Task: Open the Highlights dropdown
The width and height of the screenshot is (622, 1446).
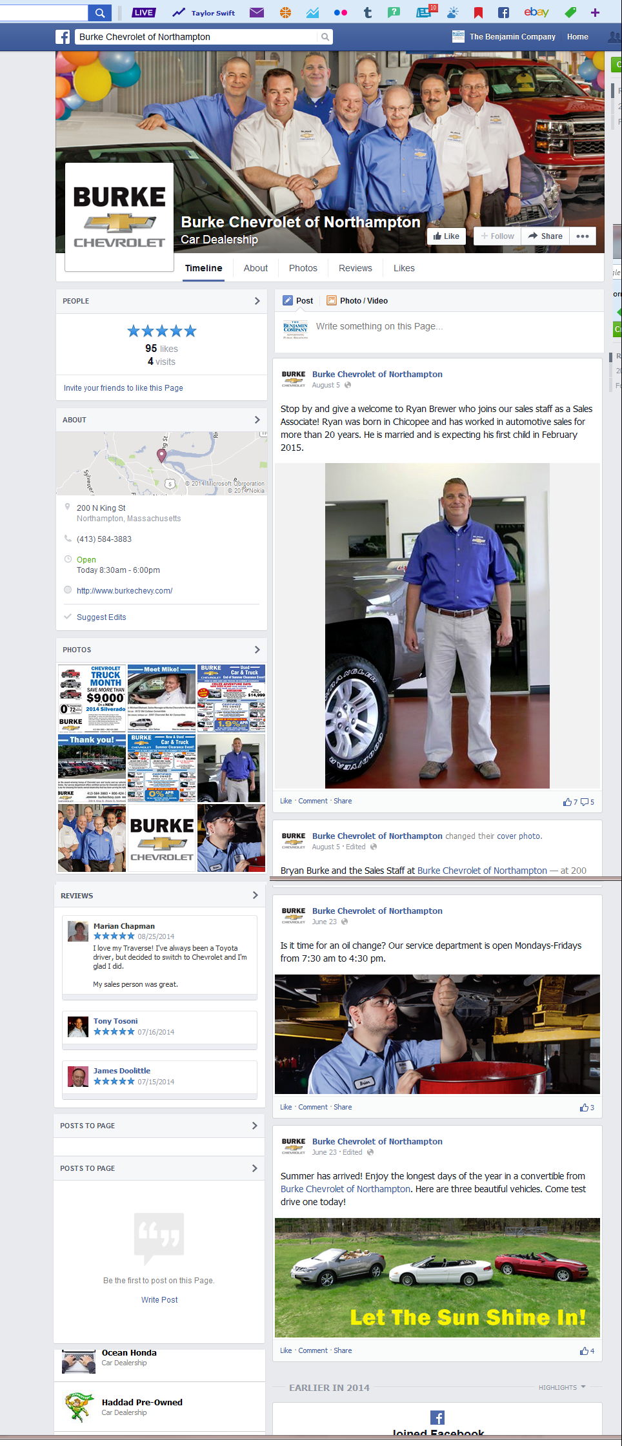Action: coord(562,1387)
